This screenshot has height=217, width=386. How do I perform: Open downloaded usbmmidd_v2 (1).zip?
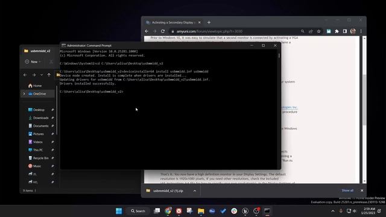(168, 190)
